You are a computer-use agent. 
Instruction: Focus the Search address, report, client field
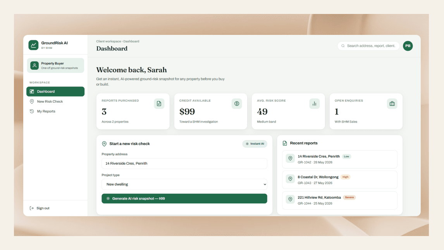tap(368, 46)
